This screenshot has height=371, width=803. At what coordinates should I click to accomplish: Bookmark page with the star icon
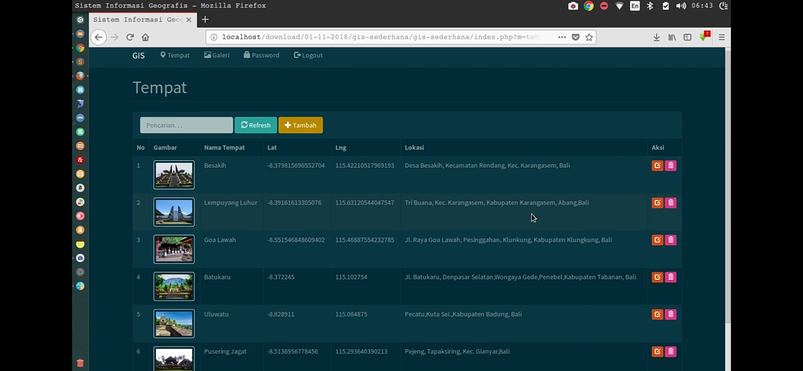point(589,37)
